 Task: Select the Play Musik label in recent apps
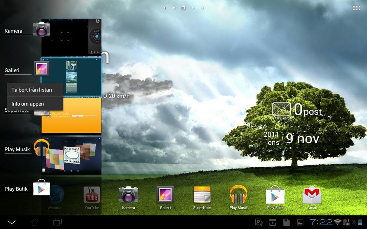coord(17,149)
